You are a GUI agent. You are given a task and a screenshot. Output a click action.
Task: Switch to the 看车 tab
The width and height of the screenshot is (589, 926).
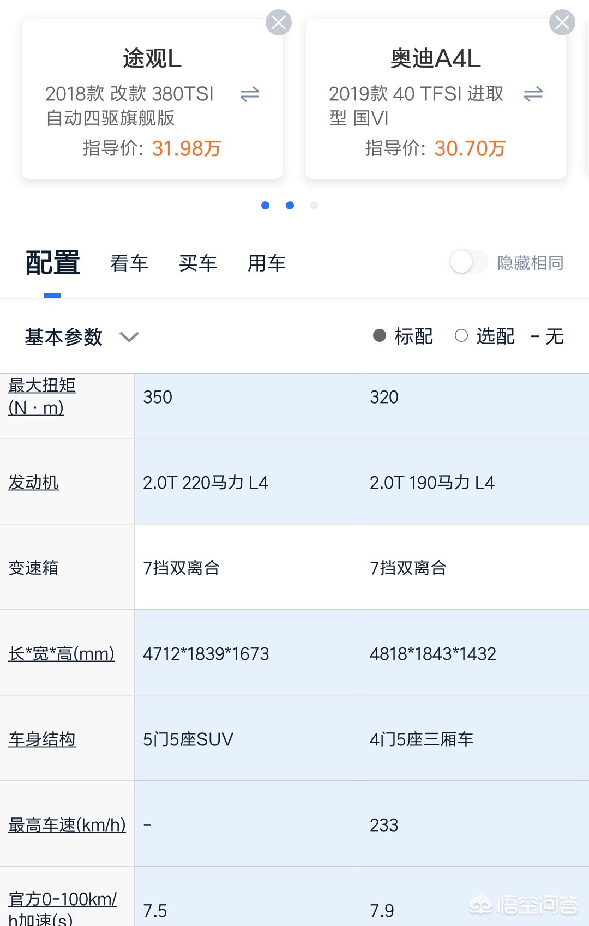[129, 263]
